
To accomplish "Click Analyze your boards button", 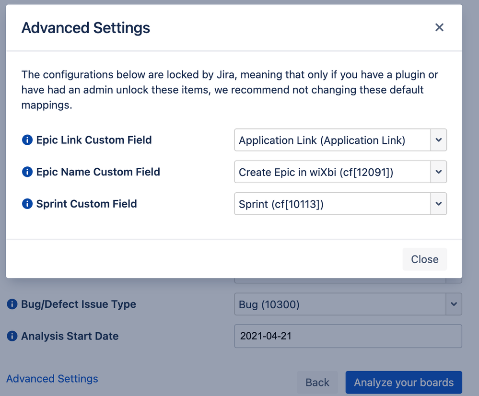I will pyautogui.click(x=404, y=383).
